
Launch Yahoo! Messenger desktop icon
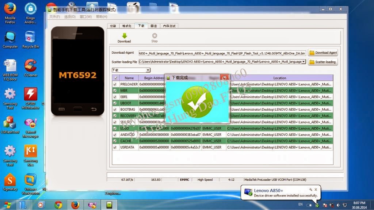click(31, 128)
